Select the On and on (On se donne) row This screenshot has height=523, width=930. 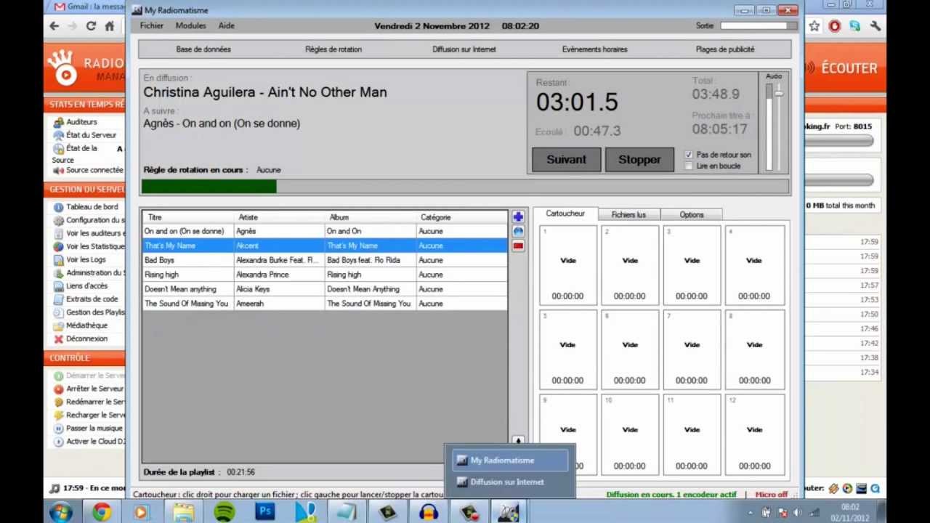(x=325, y=231)
